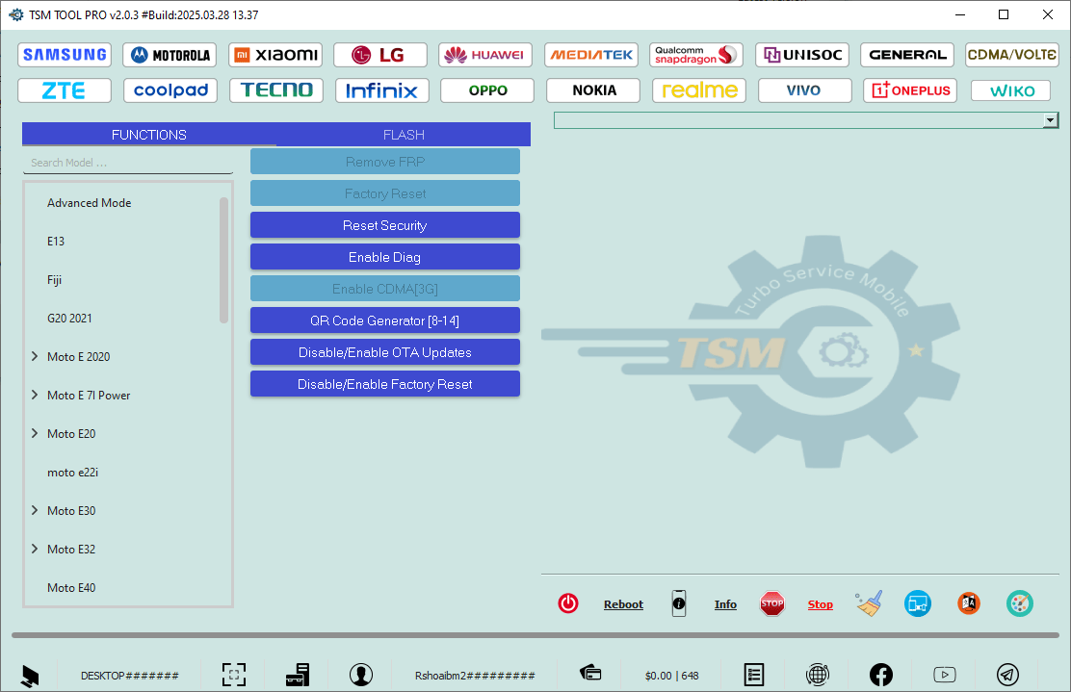Toggle Disable/Enable Factory Reset
The image size is (1071, 692).
384,383
